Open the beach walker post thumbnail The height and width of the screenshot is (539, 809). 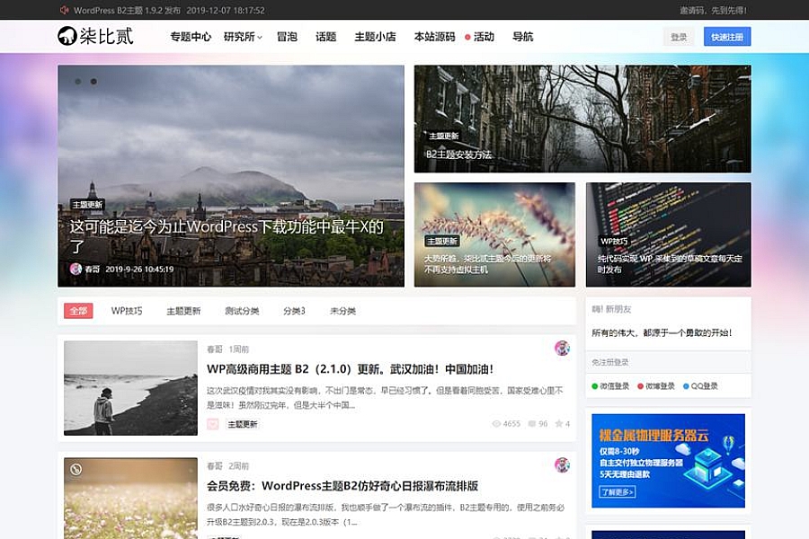pyautogui.click(x=130, y=388)
